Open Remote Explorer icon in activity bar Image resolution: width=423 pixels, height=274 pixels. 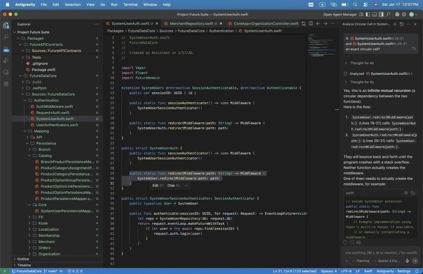(5, 72)
